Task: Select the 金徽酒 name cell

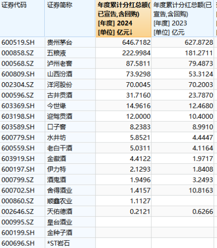Action: pyautogui.click(x=70, y=159)
